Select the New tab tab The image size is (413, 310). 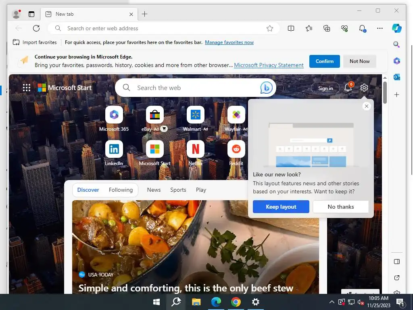click(x=89, y=14)
